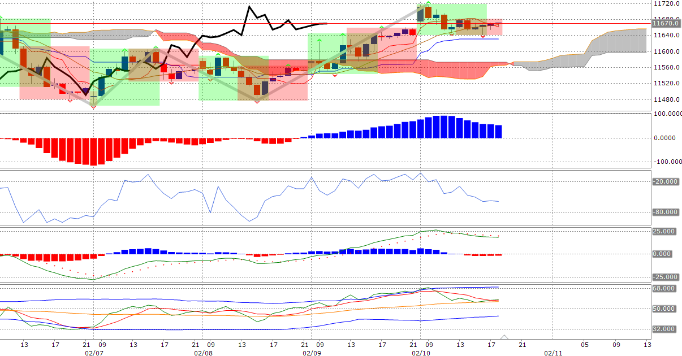The width and height of the screenshot is (682, 356).
Task: Click the 05 hour label on time axis
Action: click(585, 344)
